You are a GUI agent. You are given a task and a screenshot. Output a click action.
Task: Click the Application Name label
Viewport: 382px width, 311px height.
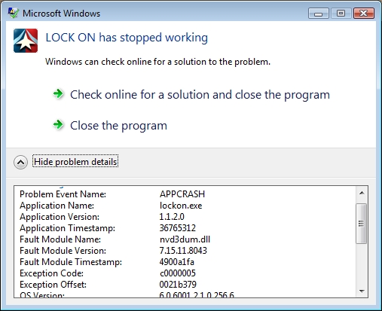pyautogui.click(x=57, y=206)
